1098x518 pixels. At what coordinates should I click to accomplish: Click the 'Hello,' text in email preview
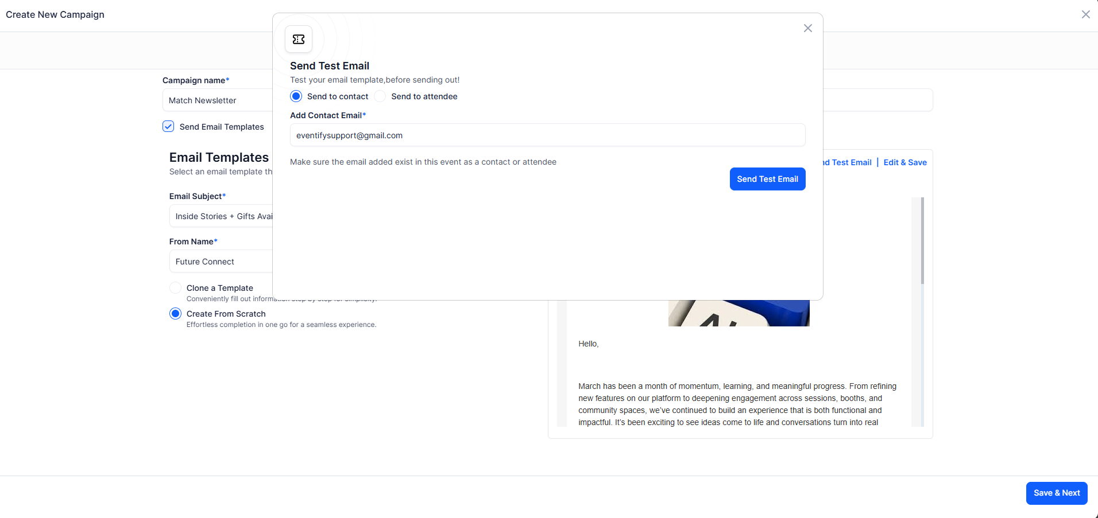tap(589, 344)
